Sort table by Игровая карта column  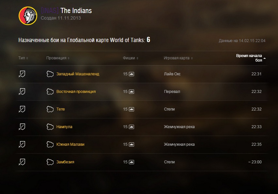[x=178, y=58]
